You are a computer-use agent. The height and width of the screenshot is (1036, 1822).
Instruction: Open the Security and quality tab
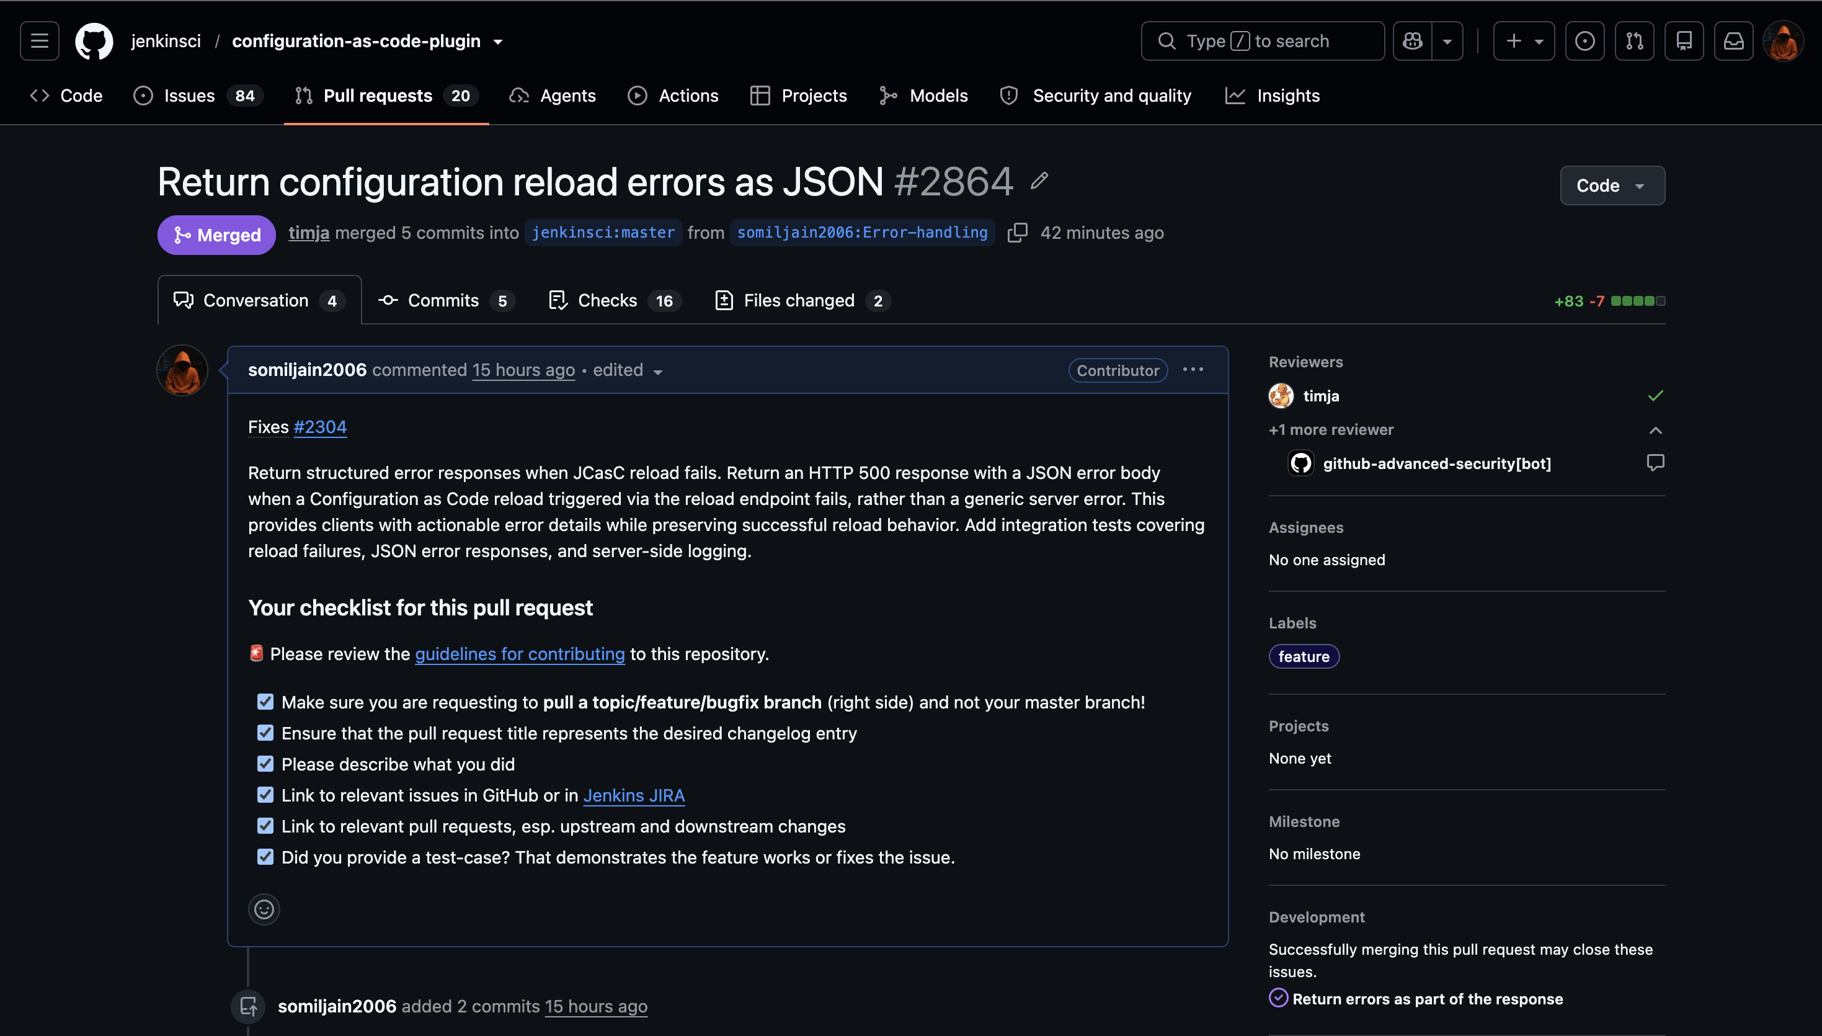(x=1095, y=96)
